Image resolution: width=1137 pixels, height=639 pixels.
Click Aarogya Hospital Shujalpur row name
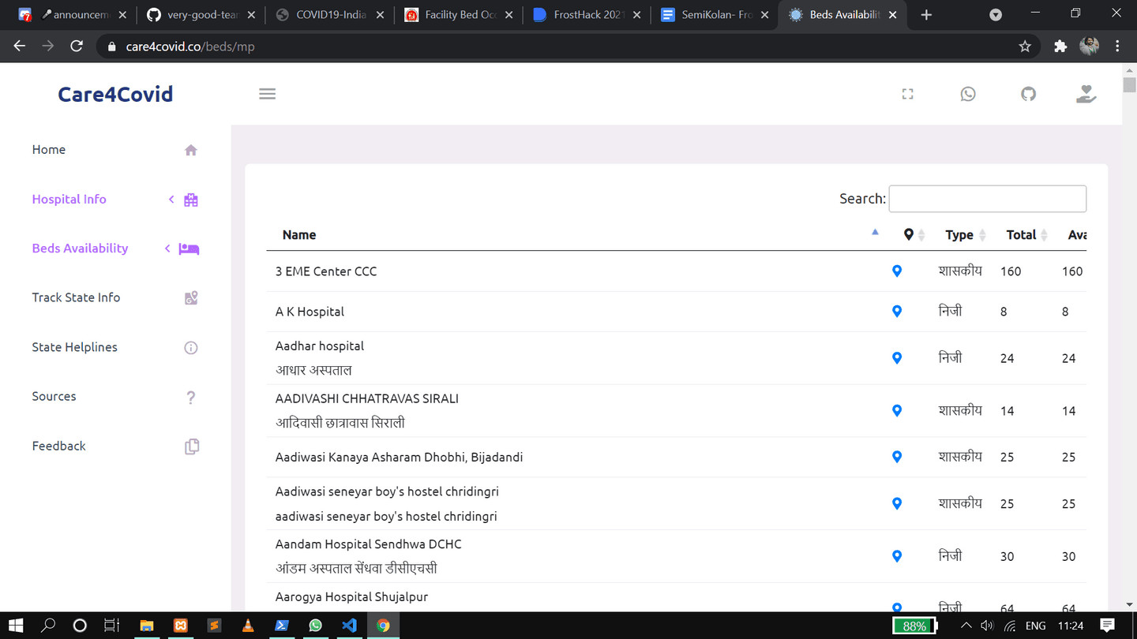(x=351, y=596)
